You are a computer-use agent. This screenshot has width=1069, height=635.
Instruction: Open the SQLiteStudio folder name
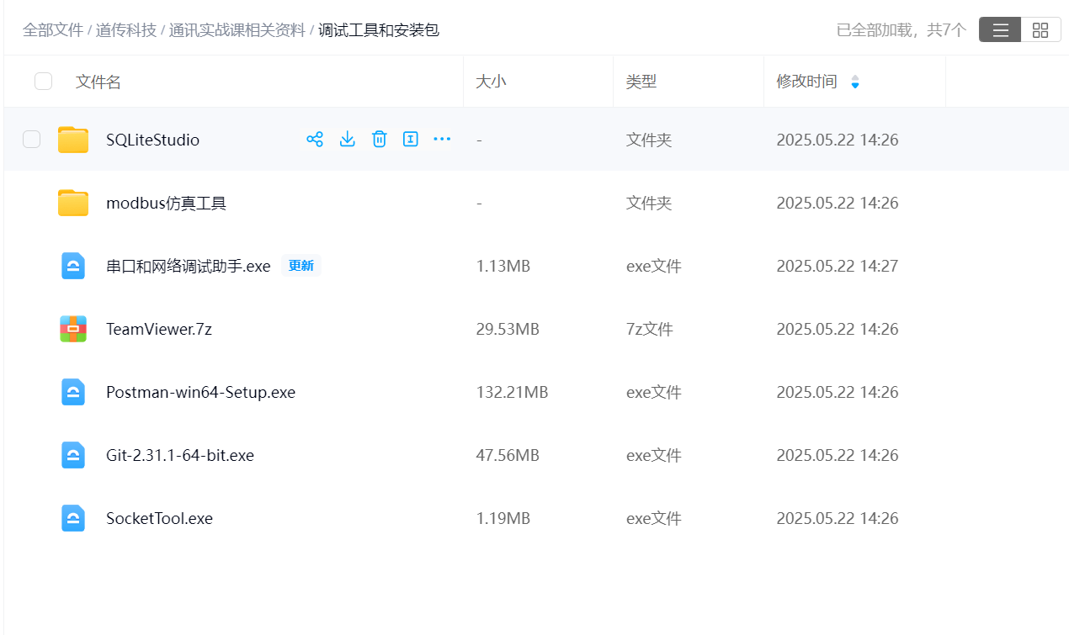pos(153,140)
